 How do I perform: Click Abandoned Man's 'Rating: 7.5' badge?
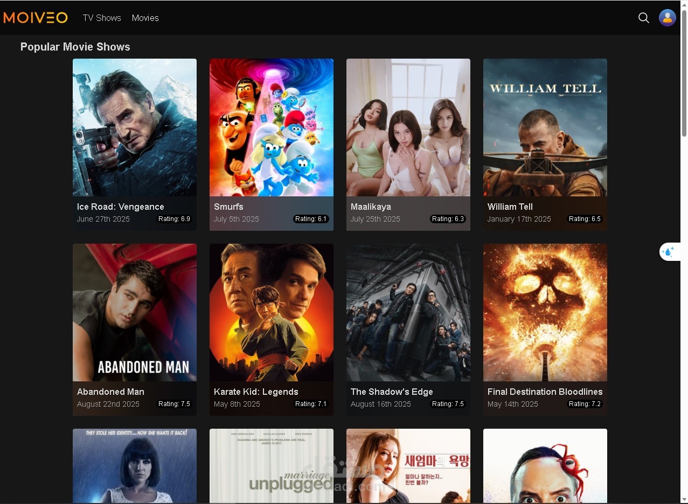(x=174, y=404)
